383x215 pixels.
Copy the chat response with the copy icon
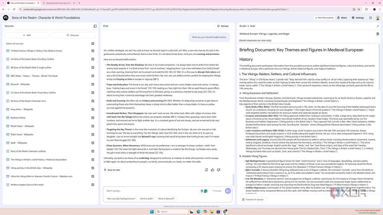point(207,170)
